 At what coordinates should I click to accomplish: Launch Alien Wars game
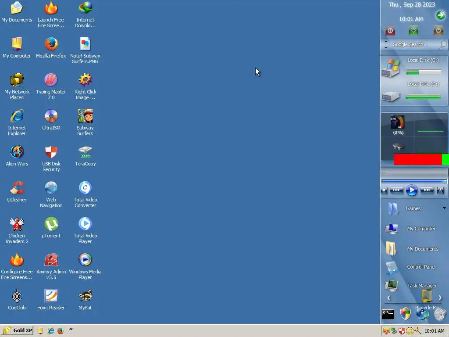[17, 156]
